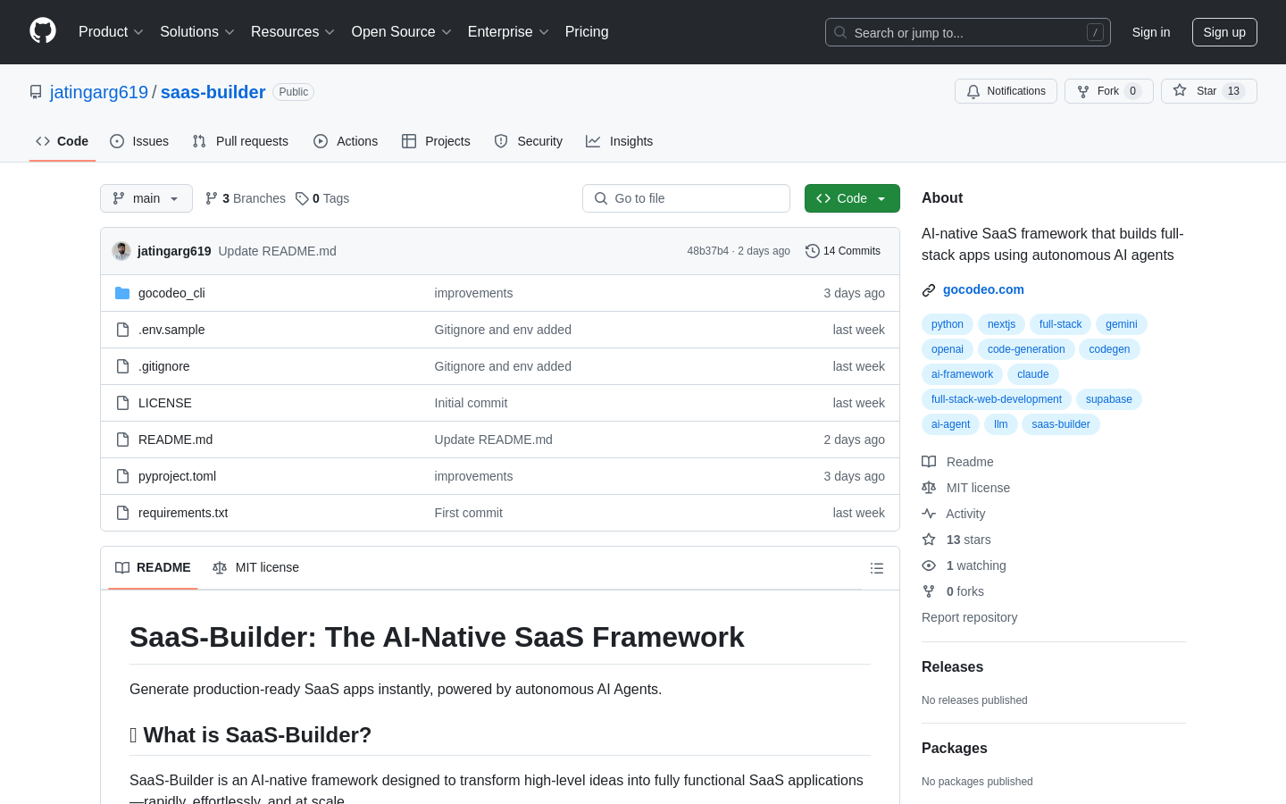Switch to the Issues tab
Viewport: 1286px width, 804px height.
(139, 141)
